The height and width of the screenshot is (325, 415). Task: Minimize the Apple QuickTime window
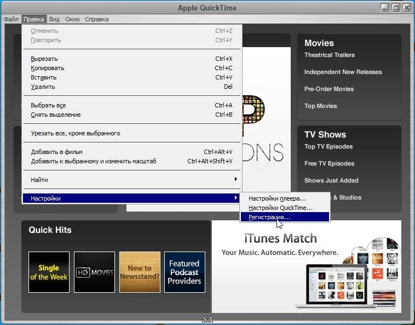click(x=384, y=8)
